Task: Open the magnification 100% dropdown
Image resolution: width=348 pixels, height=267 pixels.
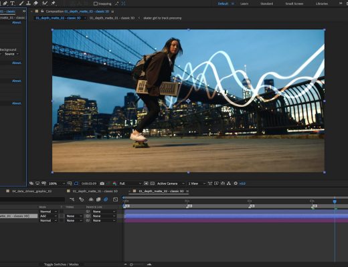Action: [x=56, y=184]
